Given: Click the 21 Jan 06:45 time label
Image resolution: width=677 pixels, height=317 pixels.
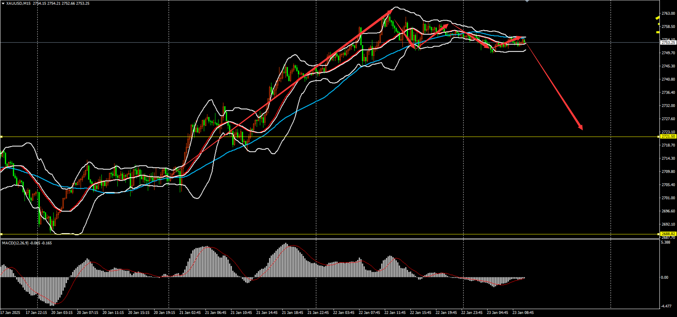Looking at the screenshot, I should pyautogui.click(x=216, y=313).
